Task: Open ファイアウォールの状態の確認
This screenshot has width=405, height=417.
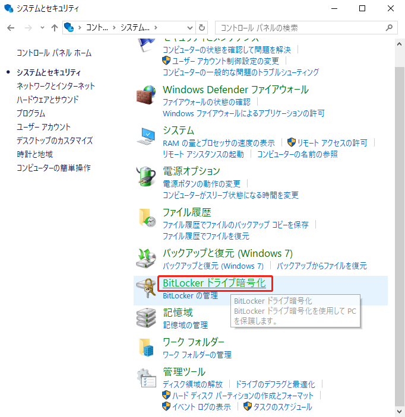Action: [207, 102]
